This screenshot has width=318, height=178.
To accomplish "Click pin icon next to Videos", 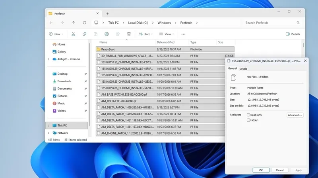I will 85,111.
